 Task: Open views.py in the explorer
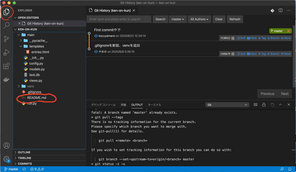click(x=36, y=80)
